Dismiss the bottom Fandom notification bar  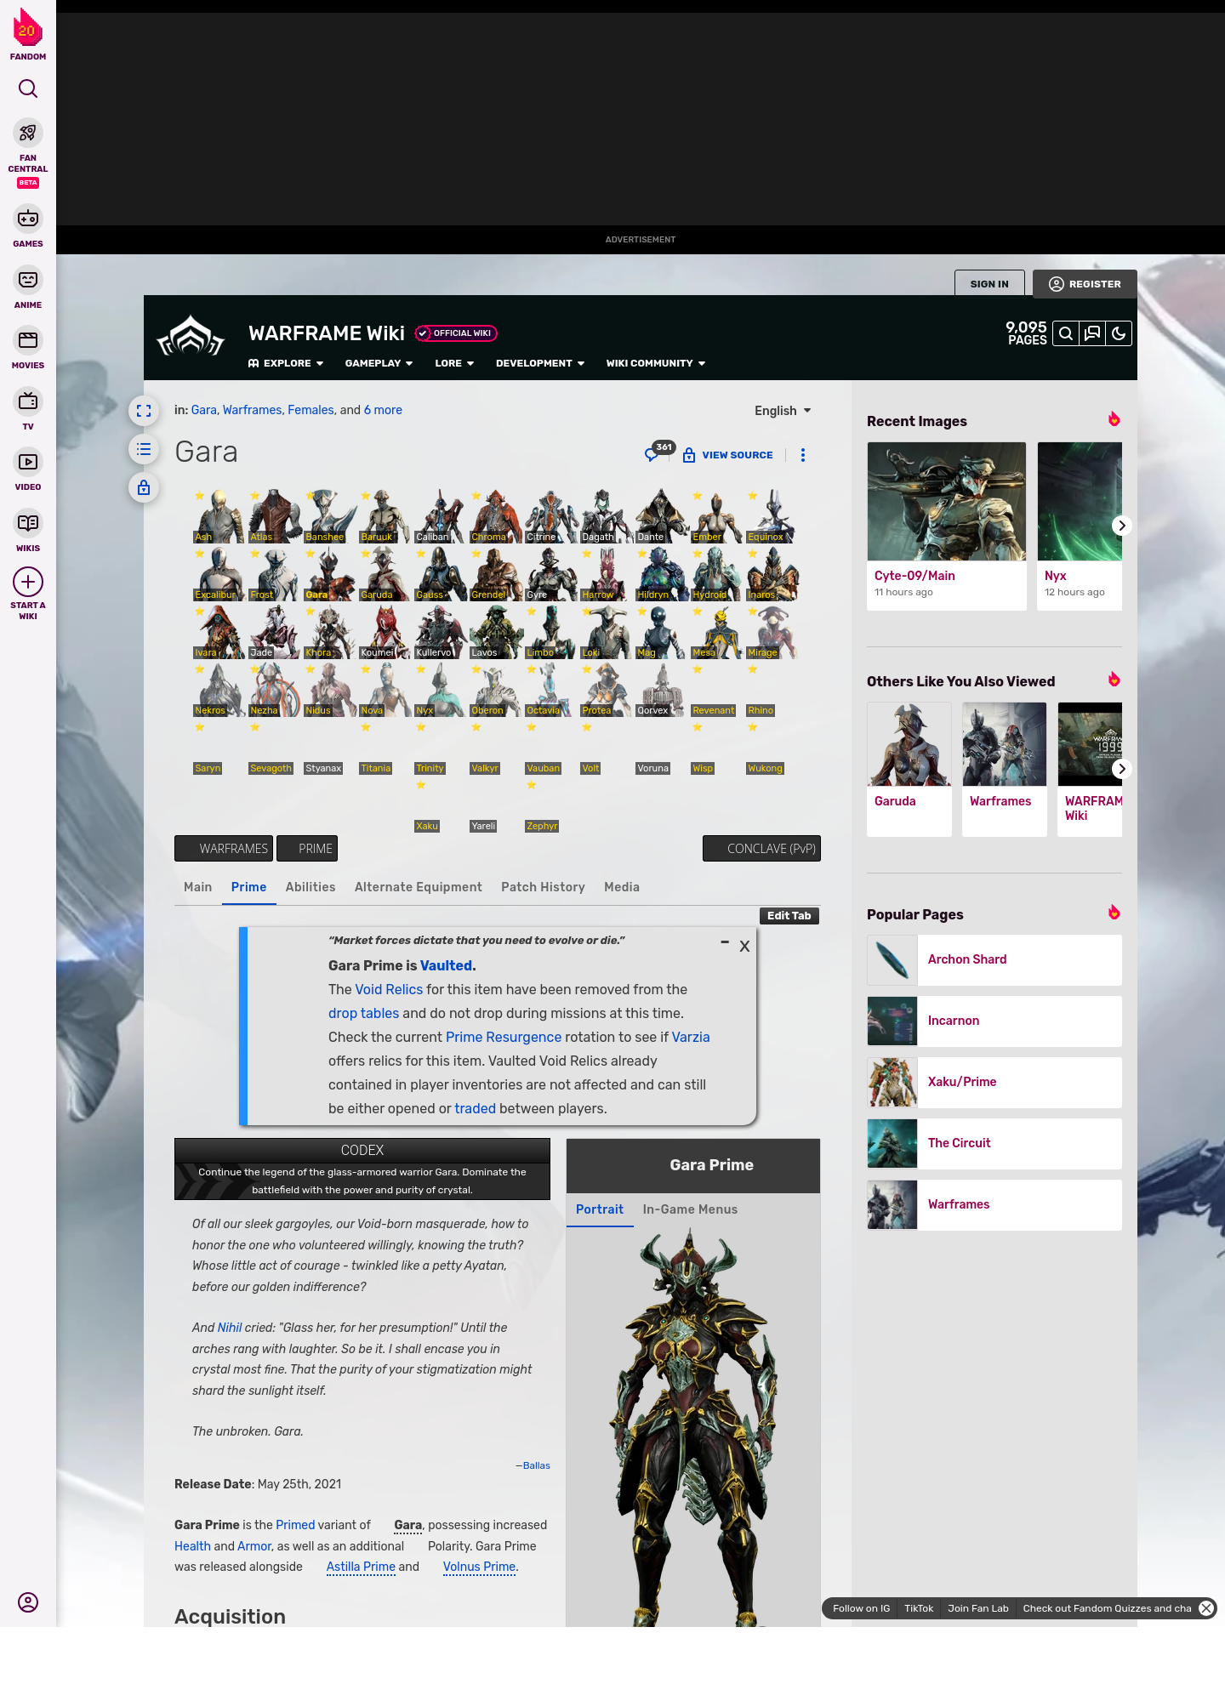[x=1206, y=1608]
